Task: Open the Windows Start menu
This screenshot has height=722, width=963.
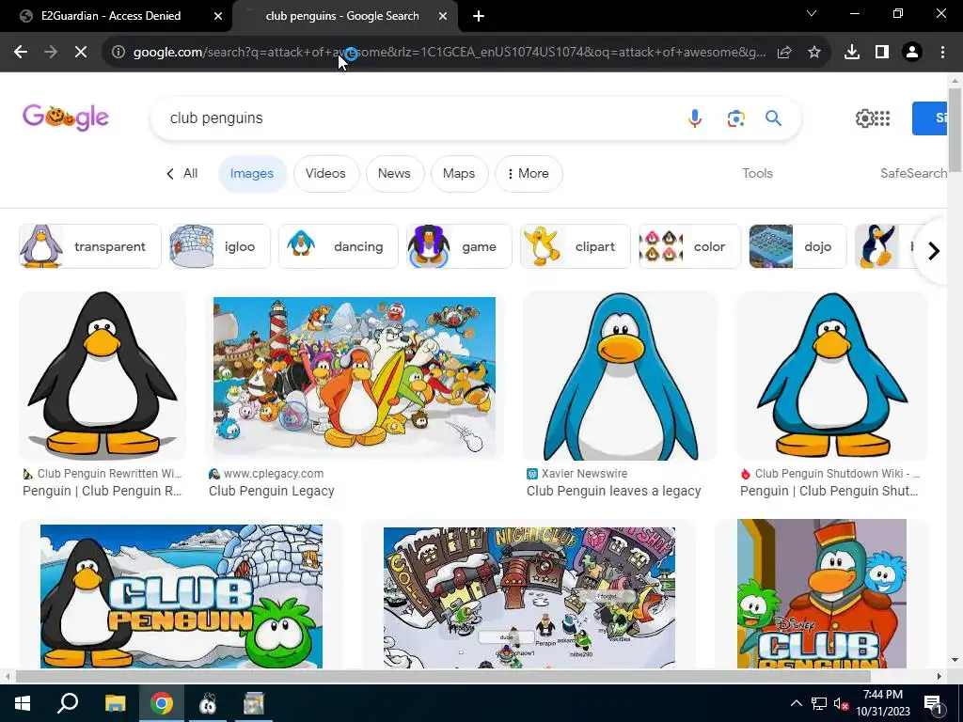Action: tap(23, 703)
